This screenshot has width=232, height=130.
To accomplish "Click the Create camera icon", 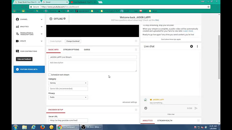I will pyautogui.click(x=17, y=41).
